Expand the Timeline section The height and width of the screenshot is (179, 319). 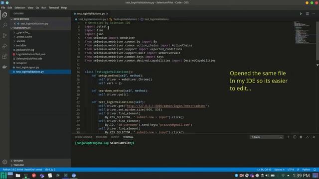18,165
